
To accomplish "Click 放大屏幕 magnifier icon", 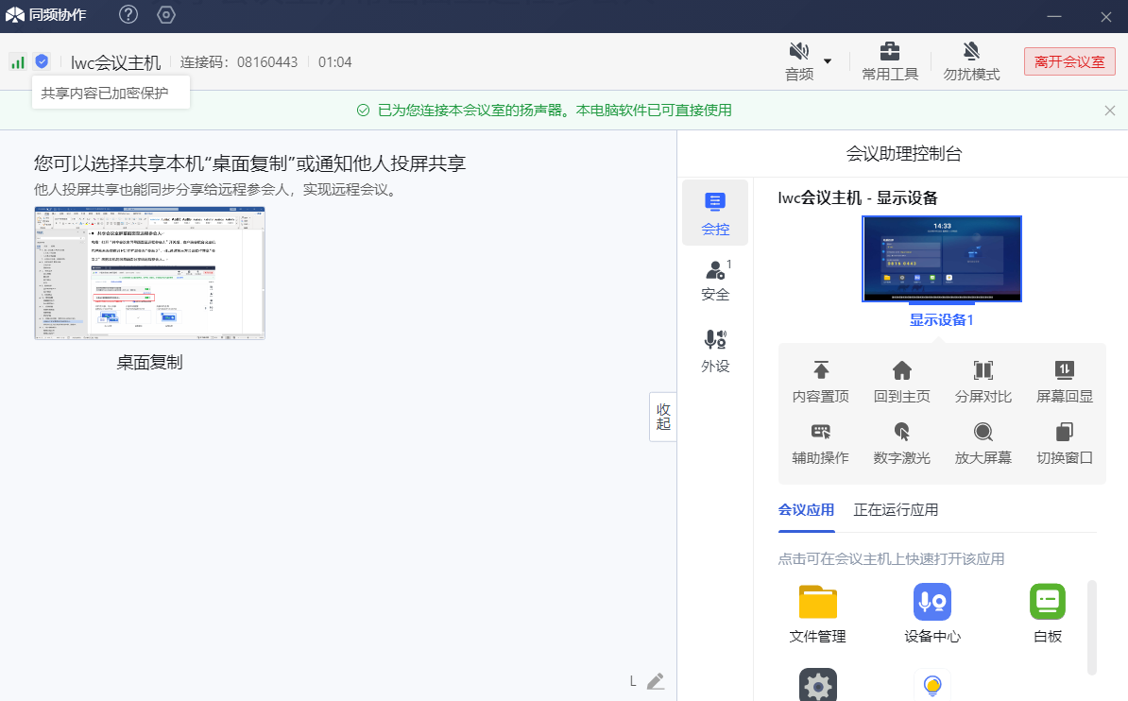I will point(983,433).
